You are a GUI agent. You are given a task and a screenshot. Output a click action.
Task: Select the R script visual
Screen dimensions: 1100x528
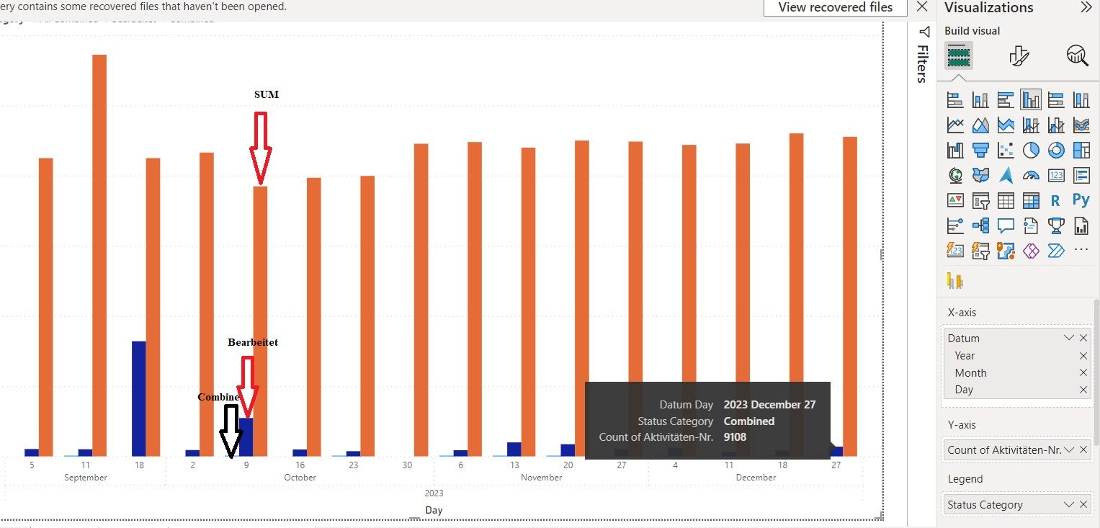pyautogui.click(x=1056, y=200)
